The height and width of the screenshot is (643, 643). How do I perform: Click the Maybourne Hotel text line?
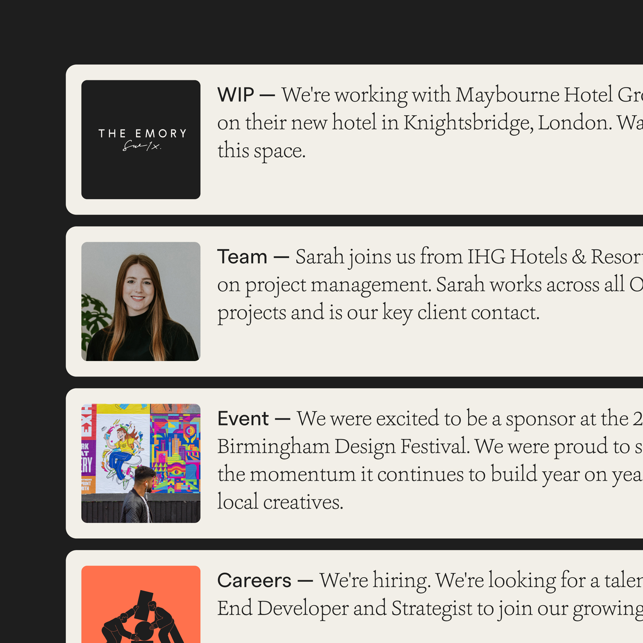click(459, 95)
